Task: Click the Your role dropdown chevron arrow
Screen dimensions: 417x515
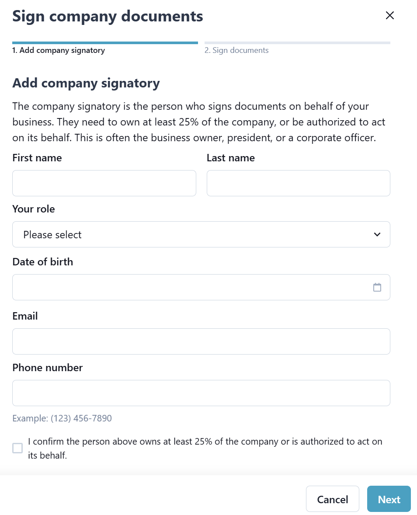Action: [377, 234]
